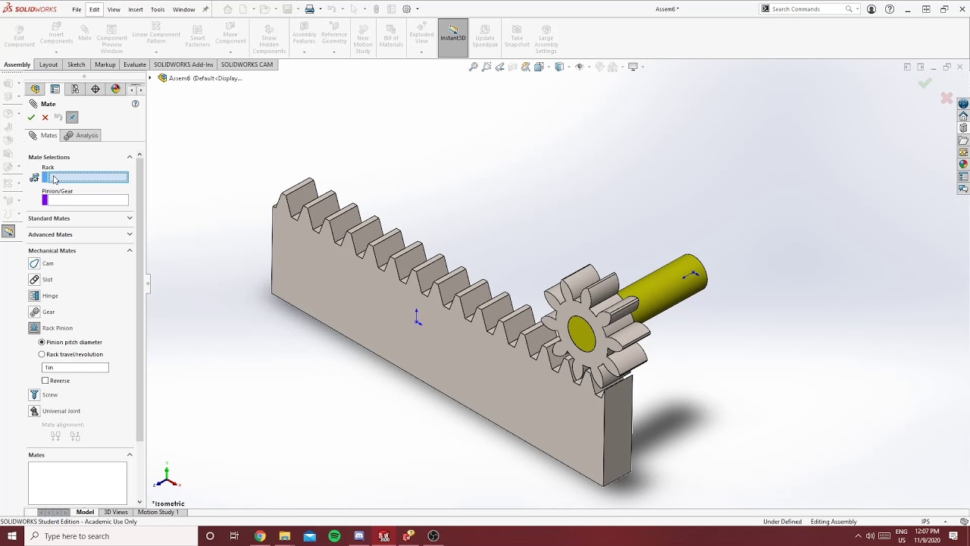
Task: Click the Zoom to Fit view icon
Action: click(474, 67)
